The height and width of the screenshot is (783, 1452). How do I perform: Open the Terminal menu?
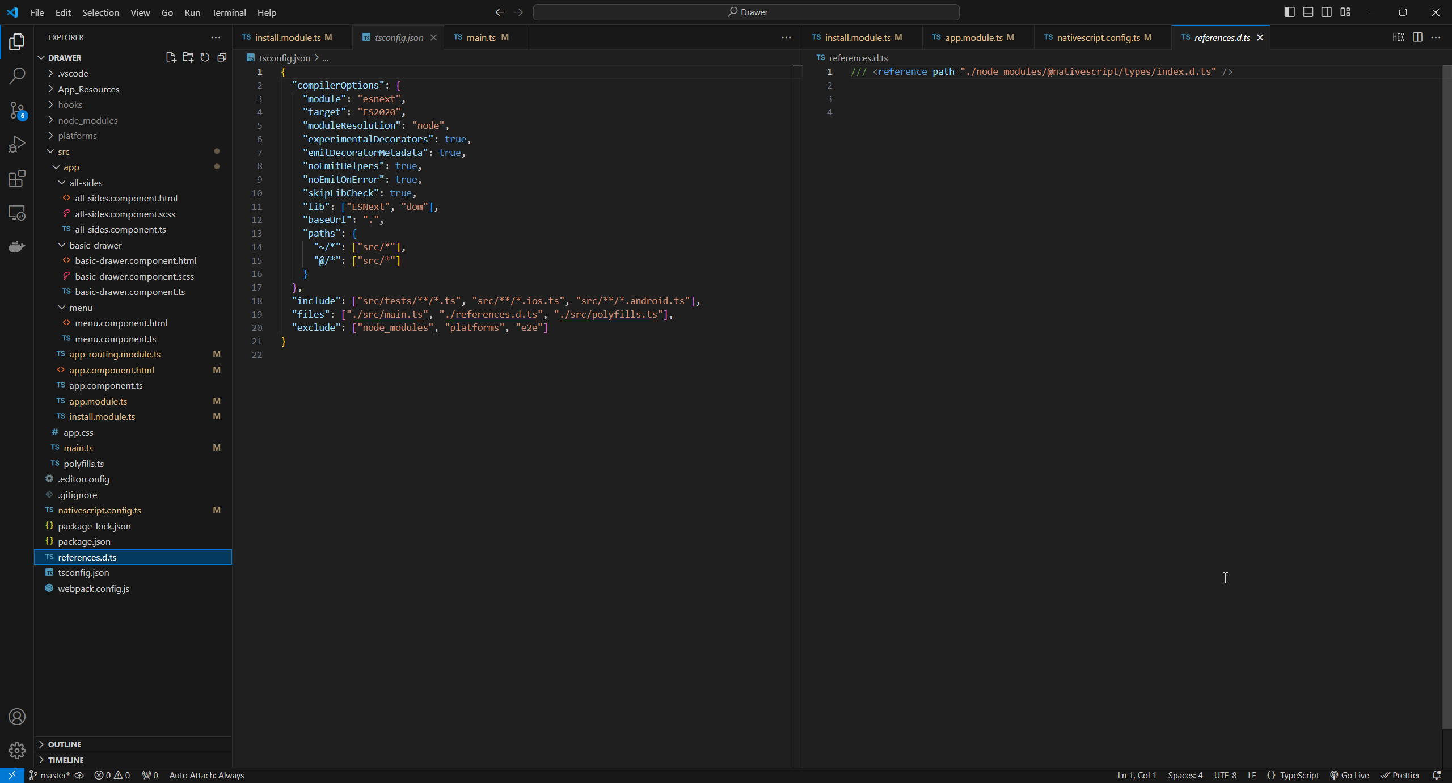click(229, 12)
